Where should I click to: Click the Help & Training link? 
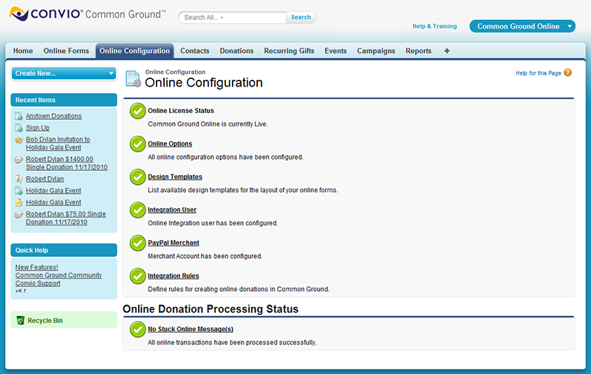pyautogui.click(x=434, y=27)
